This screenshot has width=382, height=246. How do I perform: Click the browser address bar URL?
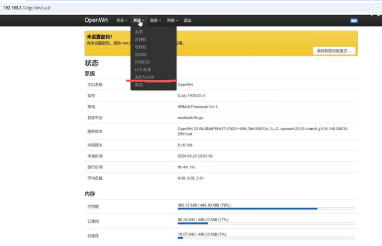[27, 8]
